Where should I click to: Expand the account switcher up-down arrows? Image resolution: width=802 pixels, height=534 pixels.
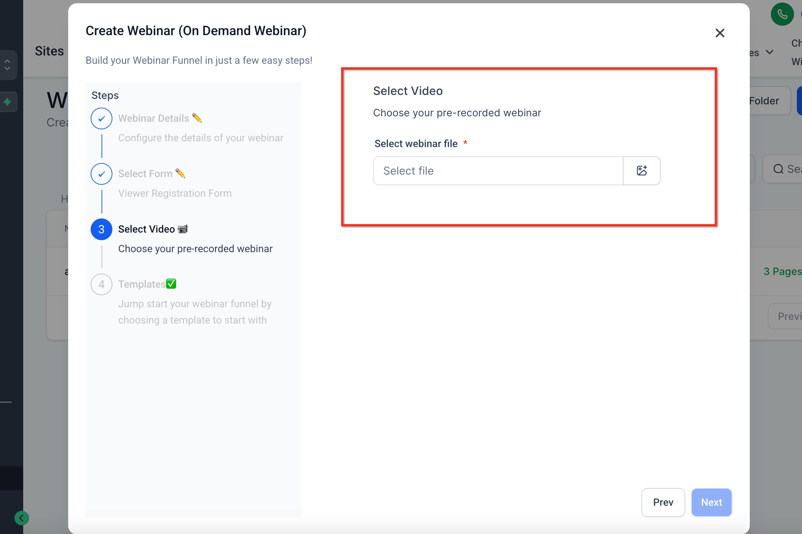[7, 65]
